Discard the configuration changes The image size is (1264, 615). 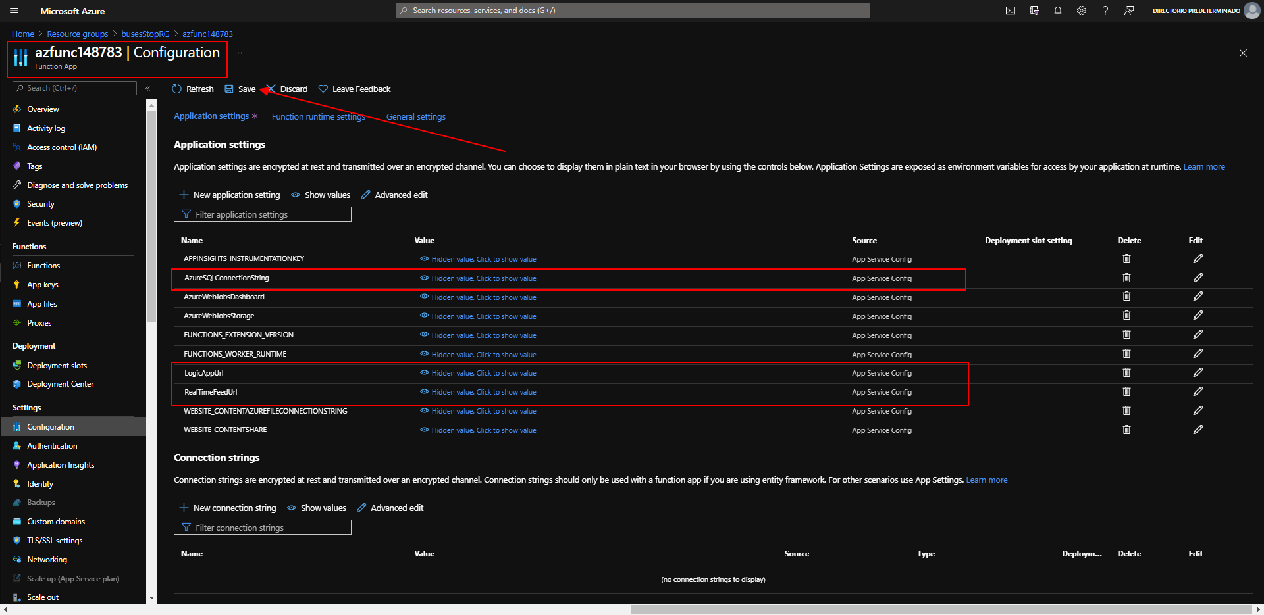click(287, 89)
